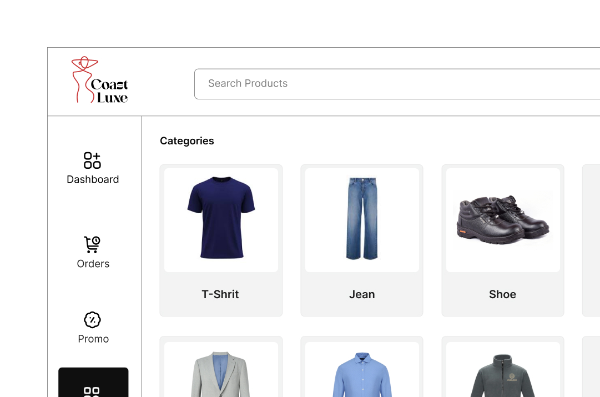Click the Coast Luxe logo

(99, 79)
